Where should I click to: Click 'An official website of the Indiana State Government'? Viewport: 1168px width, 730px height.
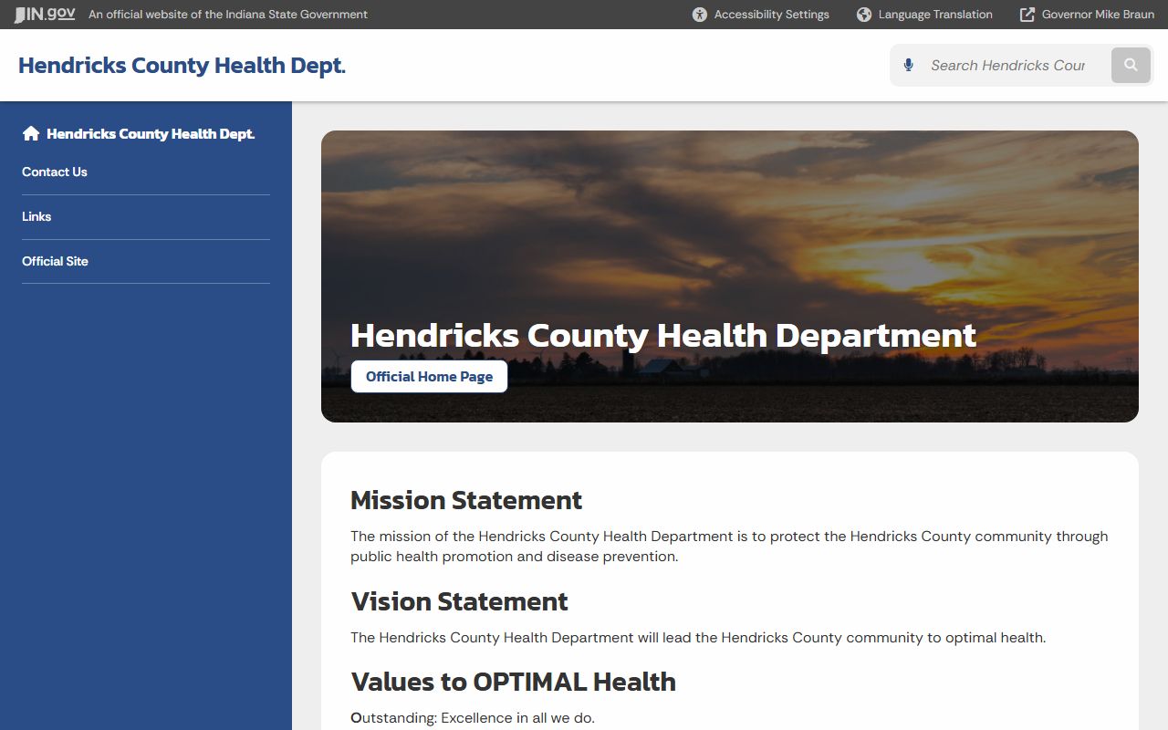pos(228,15)
